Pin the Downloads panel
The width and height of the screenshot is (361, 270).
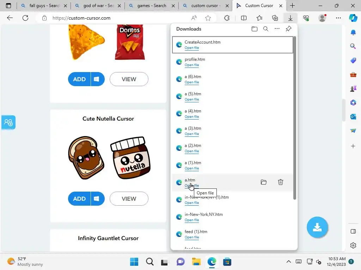click(288, 29)
